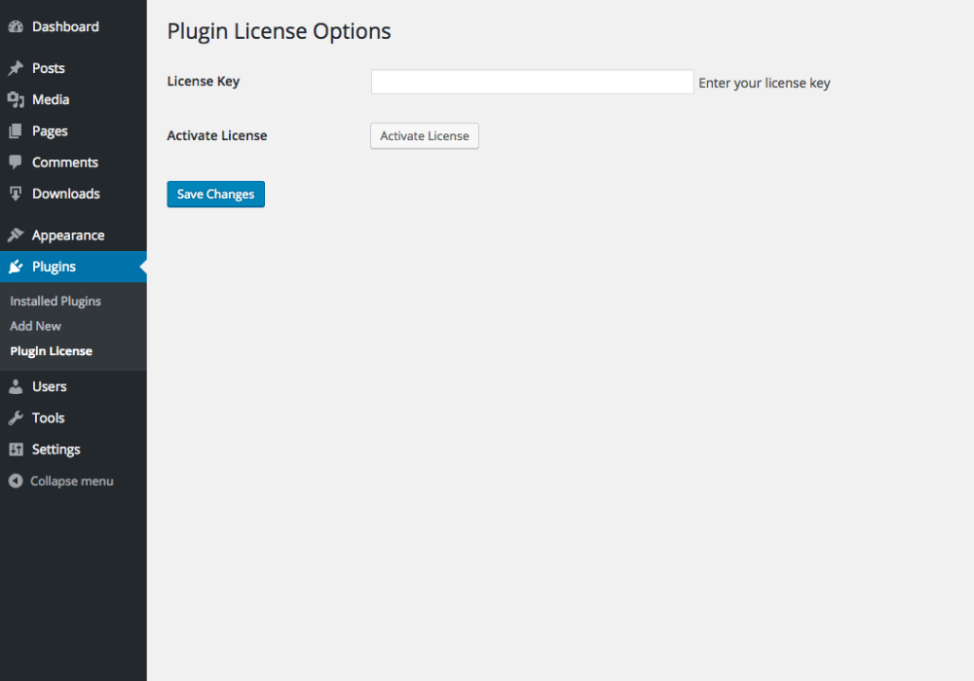Click the Media library icon
The height and width of the screenshot is (681, 974).
16,99
